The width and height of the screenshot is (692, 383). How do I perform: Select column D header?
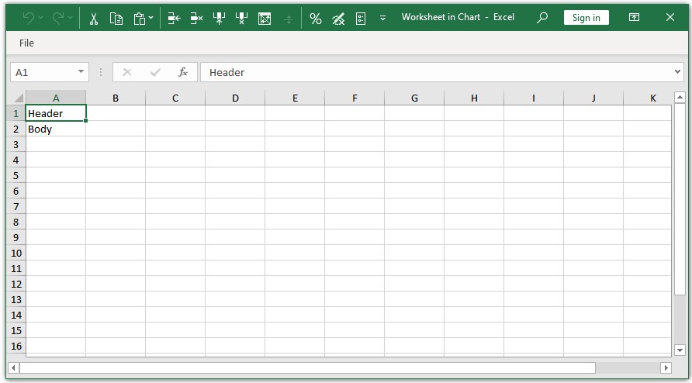point(235,98)
